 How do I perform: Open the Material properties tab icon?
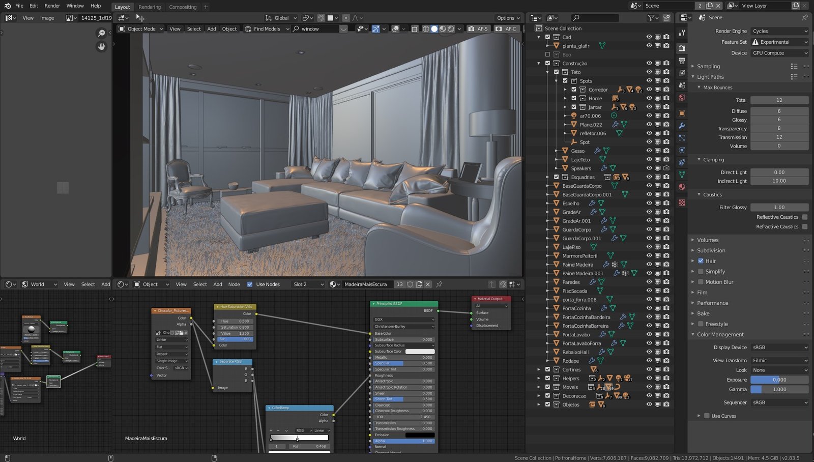682,187
